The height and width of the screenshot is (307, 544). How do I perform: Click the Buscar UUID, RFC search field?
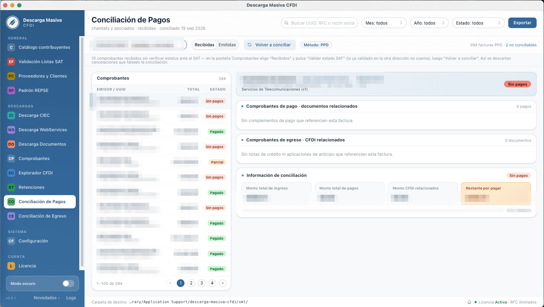pos(320,23)
